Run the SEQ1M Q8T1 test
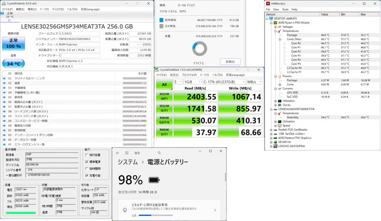This screenshot has width=381, height=221. (164, 97)
